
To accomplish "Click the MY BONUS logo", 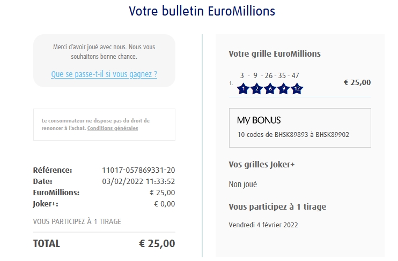I will (x=259, y=120).
